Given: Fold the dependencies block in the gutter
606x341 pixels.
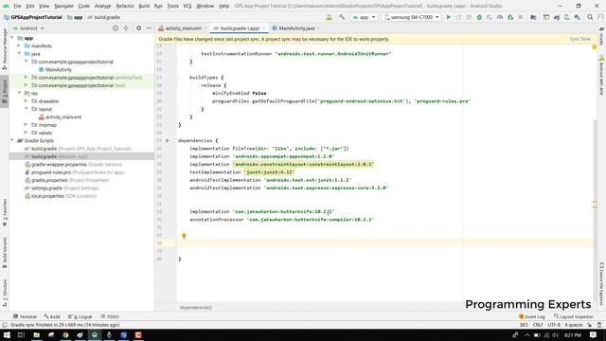Looking at the screenshot, I should coord(168,141).
